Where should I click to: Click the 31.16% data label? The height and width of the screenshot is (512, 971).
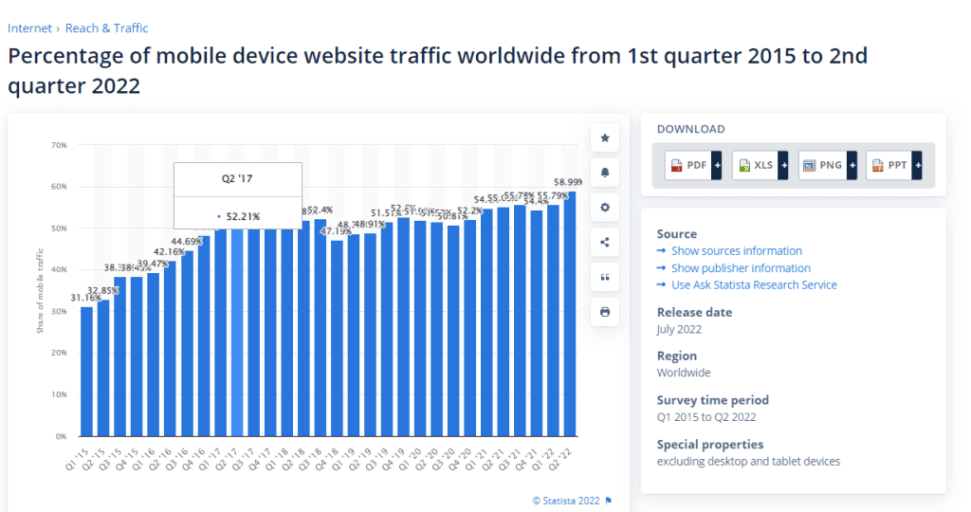[x=85, y=298]
